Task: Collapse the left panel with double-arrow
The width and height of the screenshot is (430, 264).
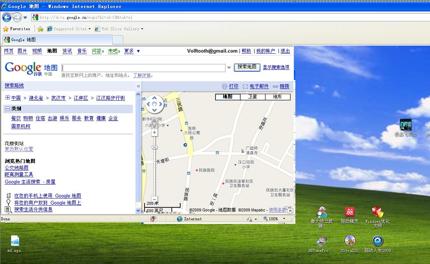Action: pyautogui.click(x=138, y=86)
